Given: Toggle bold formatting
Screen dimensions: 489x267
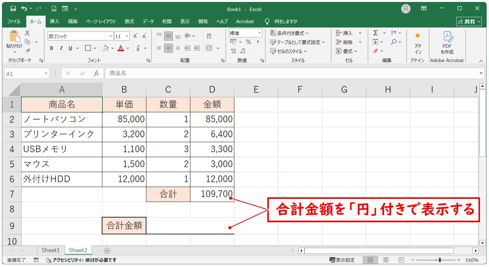Looking at the screenshot, I should click(x=51, y=48).
